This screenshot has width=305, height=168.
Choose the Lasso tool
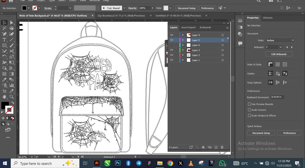coord(11,28)
